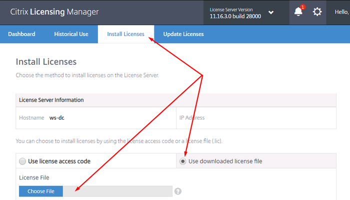350x200 pixels.
Task: Click the License File help question icon
Action: pyautogui.click(x=178, y=192)
